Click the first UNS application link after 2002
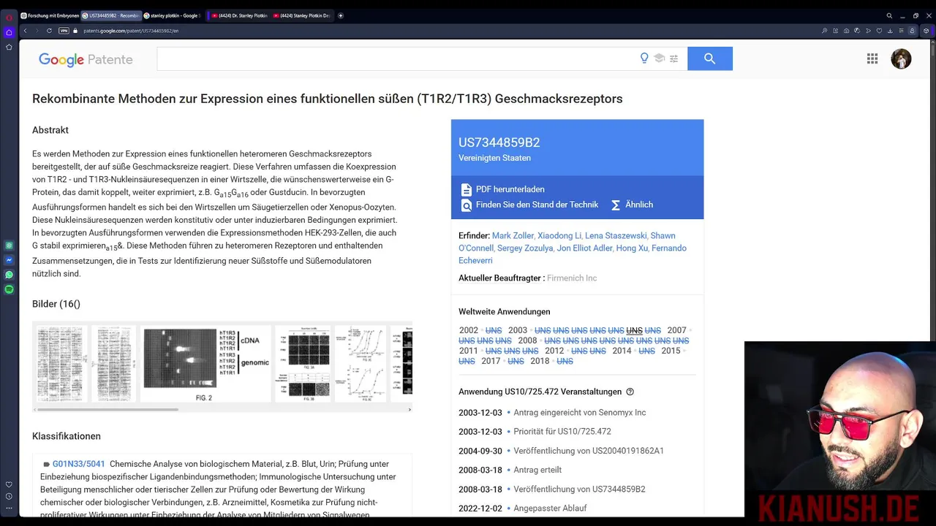This screenshot has width=936, height=526. coord(494,331)
